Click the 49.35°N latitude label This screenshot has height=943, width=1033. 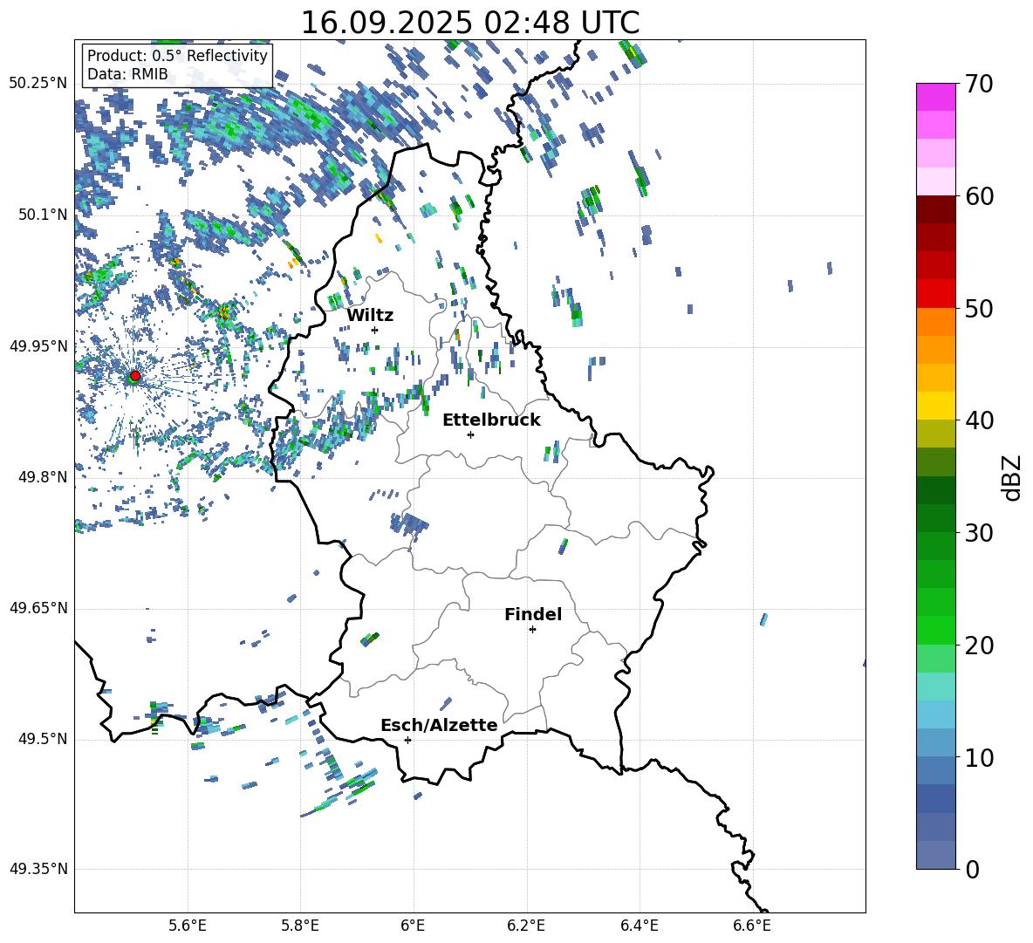38,869
